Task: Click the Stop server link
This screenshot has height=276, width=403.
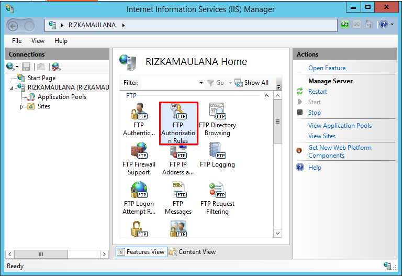Action: click(x=315, y=113)
